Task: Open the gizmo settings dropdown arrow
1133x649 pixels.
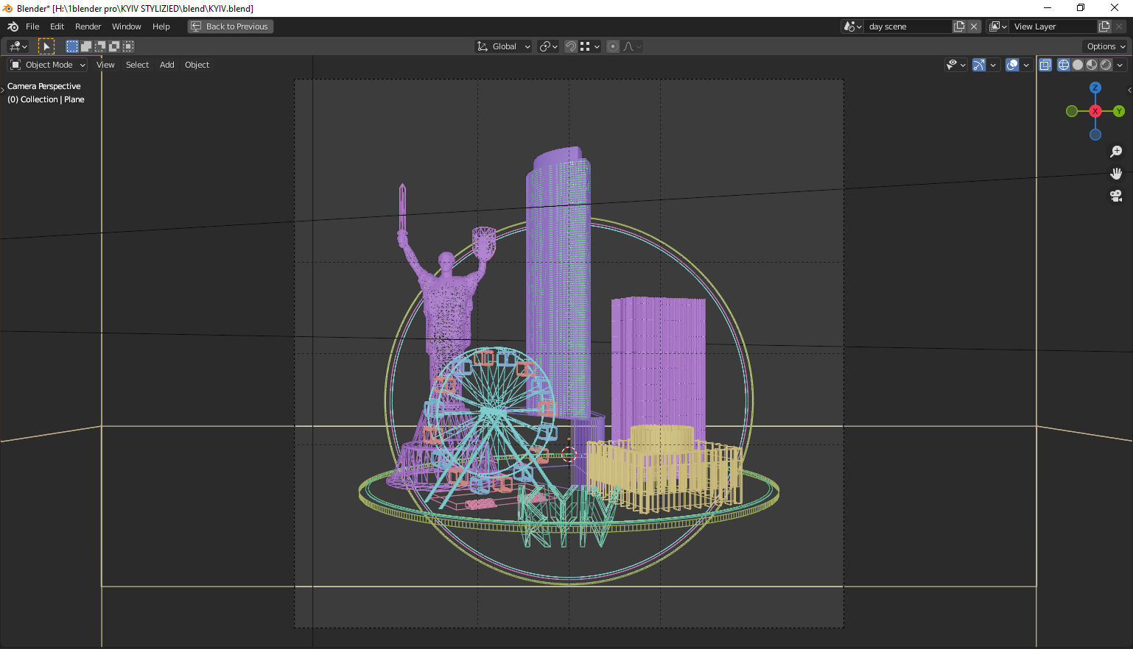Action: 993,65
